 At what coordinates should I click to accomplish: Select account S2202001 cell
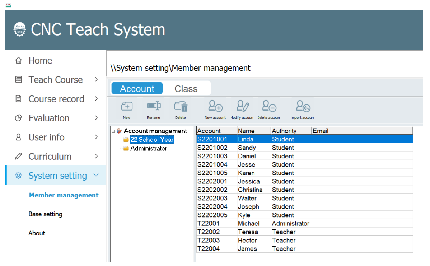[x=217, y=181]
